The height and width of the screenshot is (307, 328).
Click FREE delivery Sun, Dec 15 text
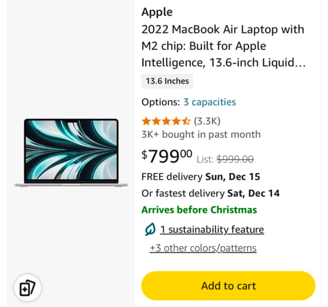point(201,176)
